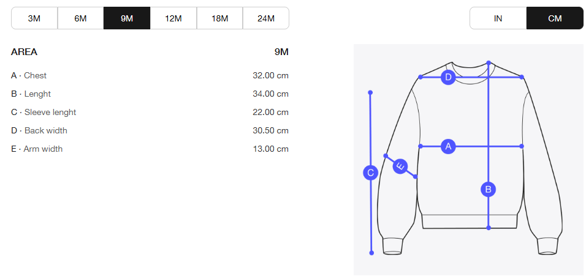Select the 3M size tab
Viewport: 586px width, 279px height.
coord(34,18)
